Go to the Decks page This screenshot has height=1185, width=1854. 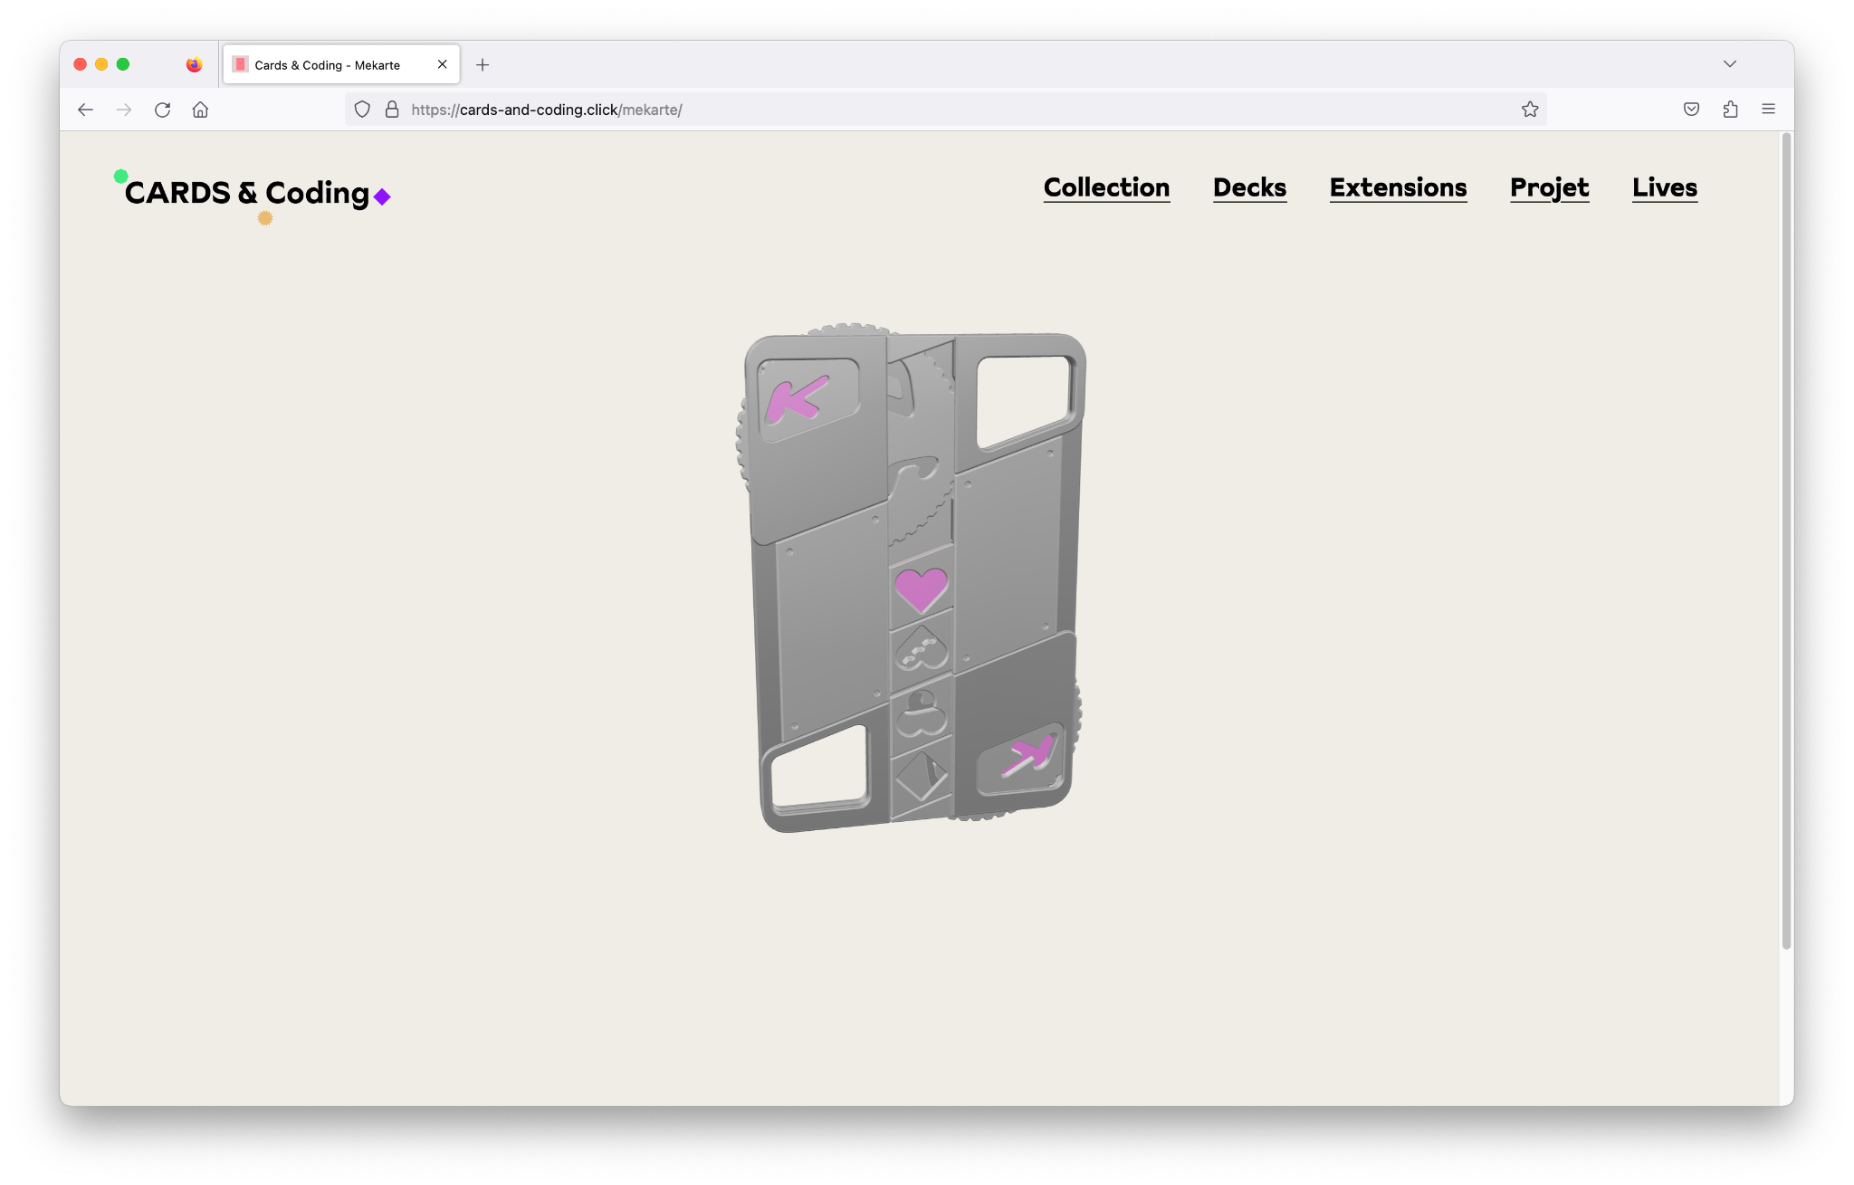[x=1249, y=187]
